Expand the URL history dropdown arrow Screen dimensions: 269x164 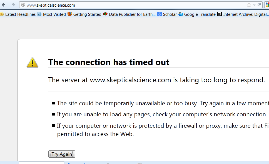[254, 5]
